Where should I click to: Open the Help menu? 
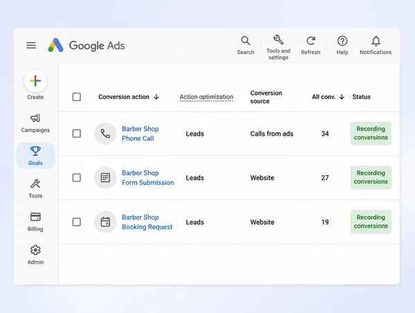tap(342, 45)
